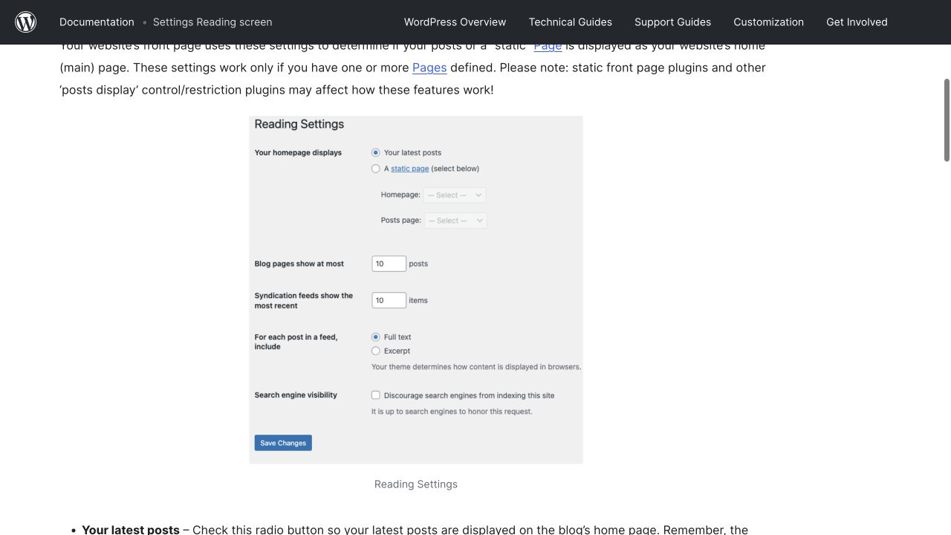Click the 'Your homepage displays' label

pyautogui.click(x=298, y=152)
